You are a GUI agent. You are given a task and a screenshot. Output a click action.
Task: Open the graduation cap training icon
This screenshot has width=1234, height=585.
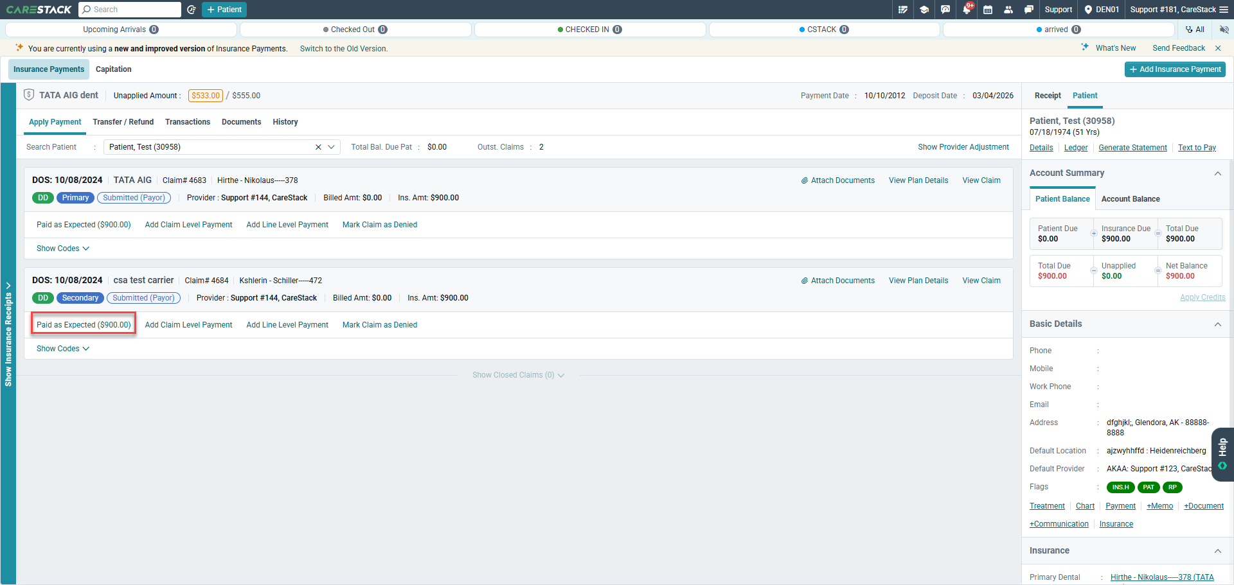[x=924, y=10]
